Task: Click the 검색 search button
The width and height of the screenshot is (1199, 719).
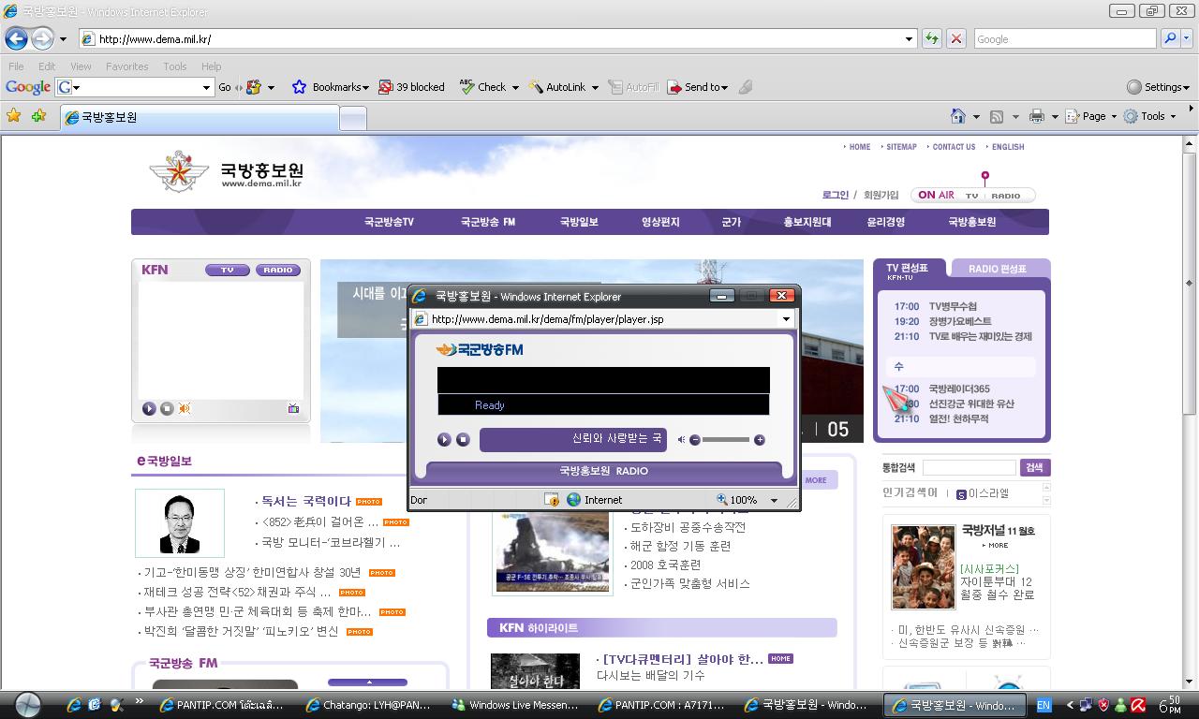Action: point(1034,467)
